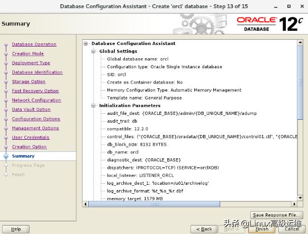308x234 pixels.
Task: Select 'local_listener: LISTENER_ORCL' row
Action: (140, 175)
